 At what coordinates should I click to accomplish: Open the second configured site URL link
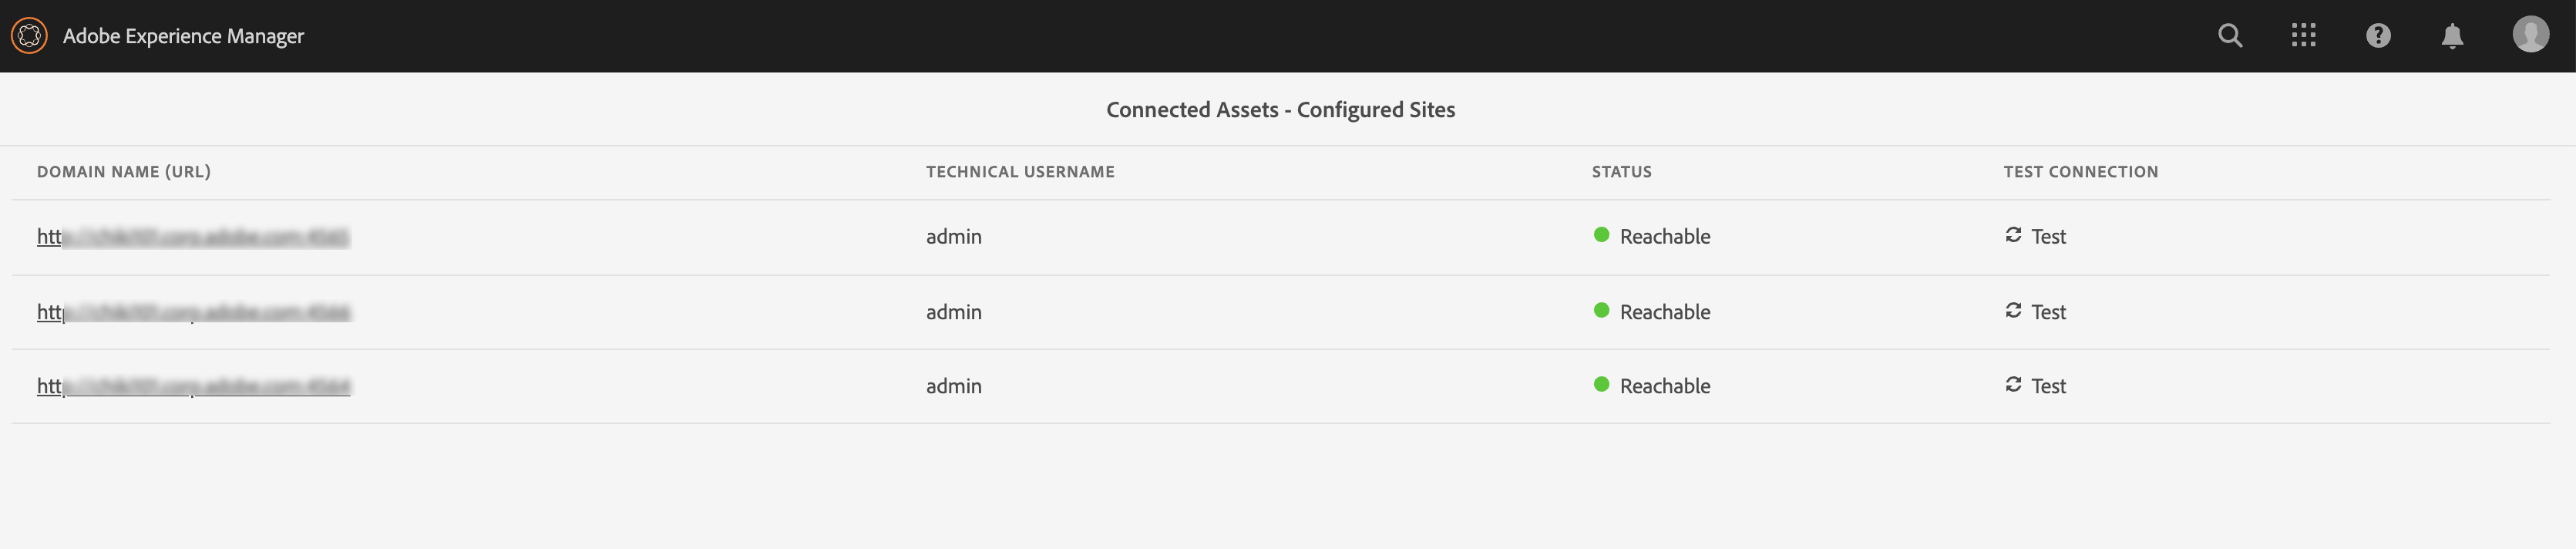point(193,312)
